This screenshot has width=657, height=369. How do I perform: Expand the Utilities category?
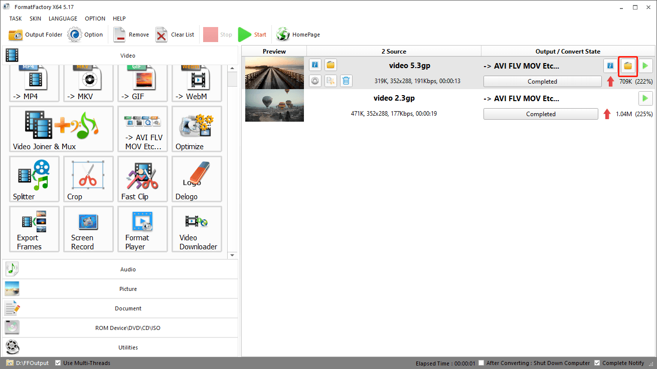pos(120,347)
